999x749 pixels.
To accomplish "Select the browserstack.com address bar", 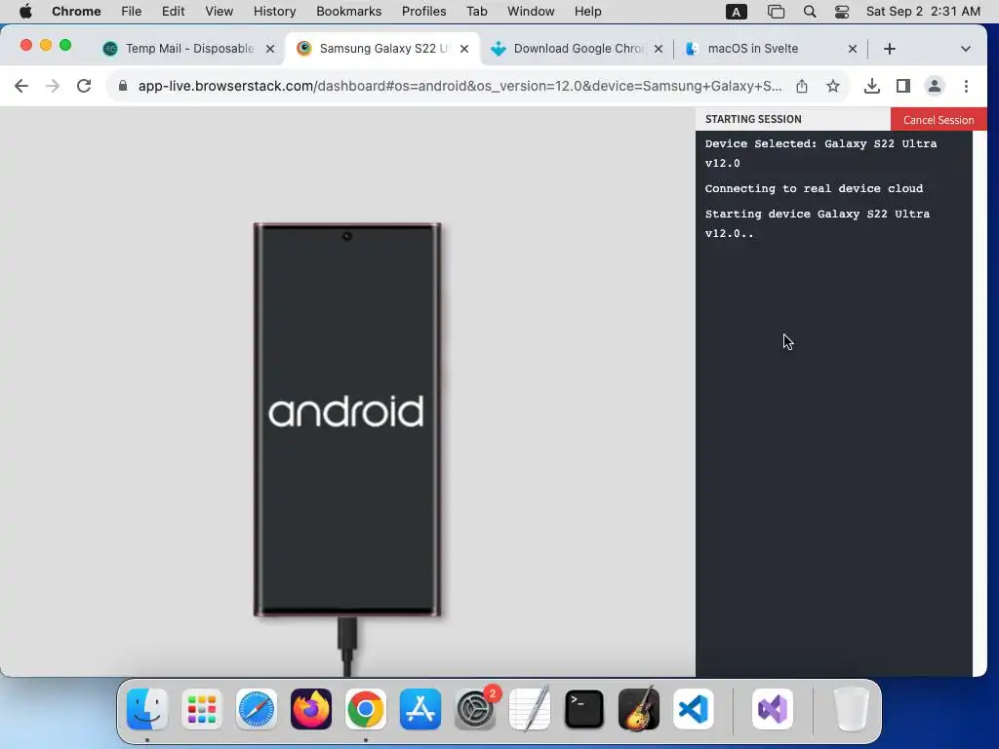I will click(x=459, y=86).
